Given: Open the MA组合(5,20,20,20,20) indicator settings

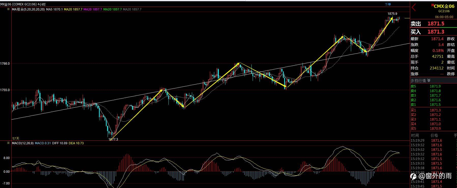Looking at the screenshot, I should tap(28, 9).
